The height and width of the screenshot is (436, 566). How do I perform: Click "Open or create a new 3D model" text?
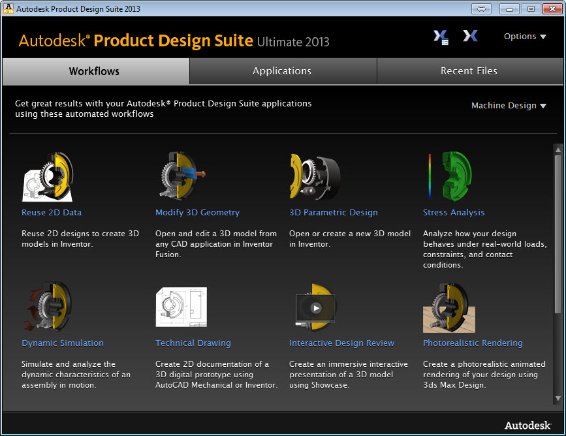coord(350,239)
